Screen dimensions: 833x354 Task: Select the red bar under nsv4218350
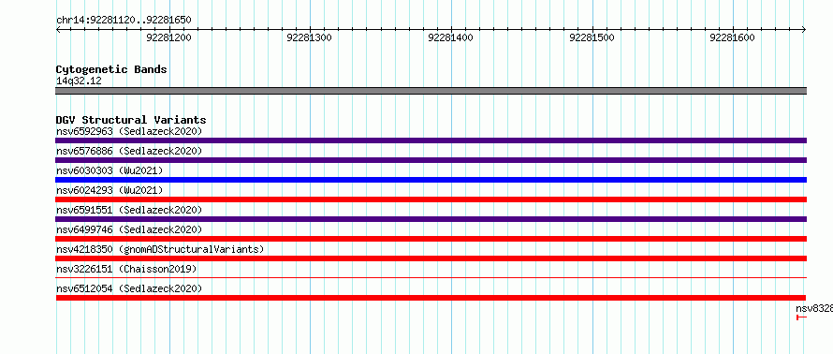pyautogui.click(x=431, y=258)
